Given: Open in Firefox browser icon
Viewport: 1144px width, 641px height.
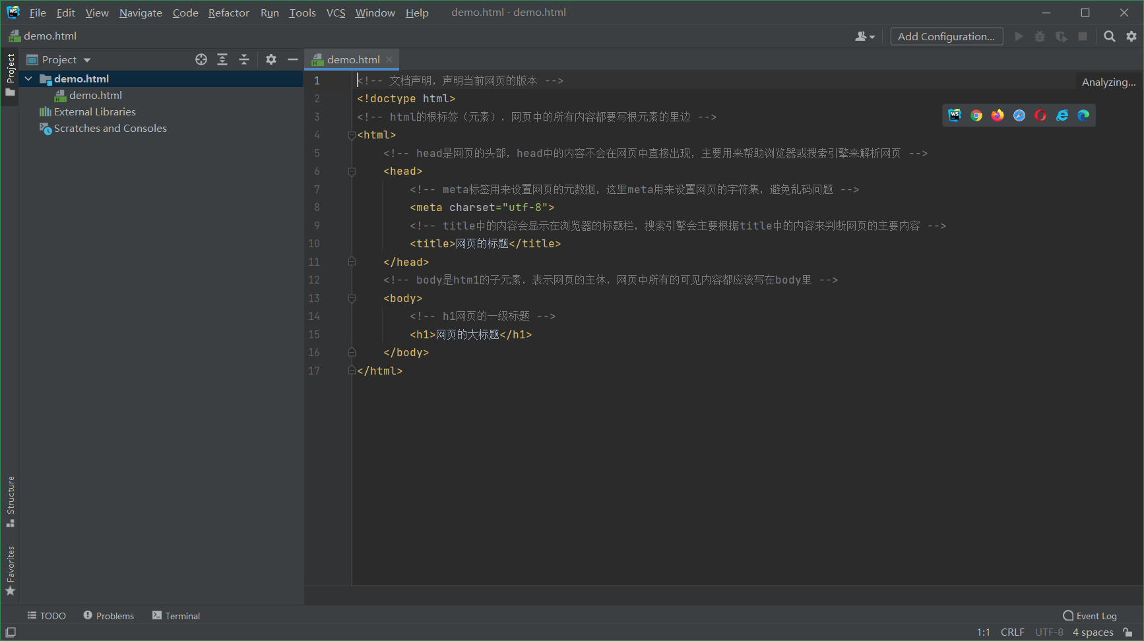Looking at the screenshot, I should [998, 115].
